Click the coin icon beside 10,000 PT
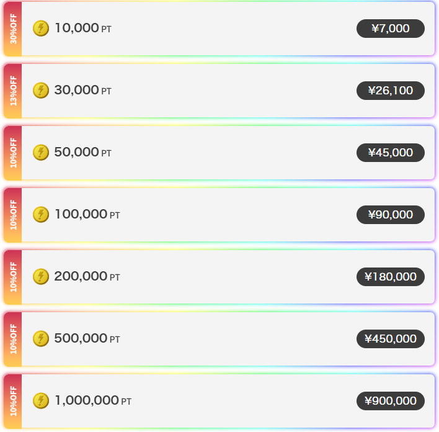 click(x=41, y=29)
